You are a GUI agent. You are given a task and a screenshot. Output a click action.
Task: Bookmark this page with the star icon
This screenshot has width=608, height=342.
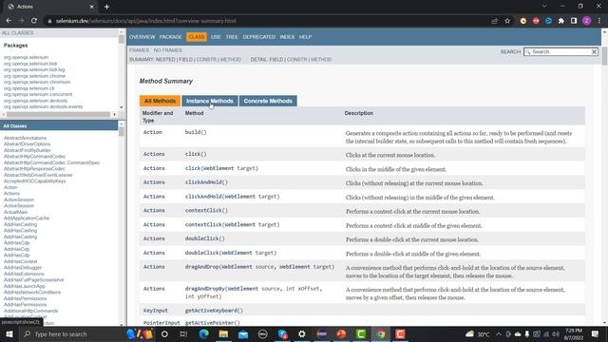pos(507,21)
